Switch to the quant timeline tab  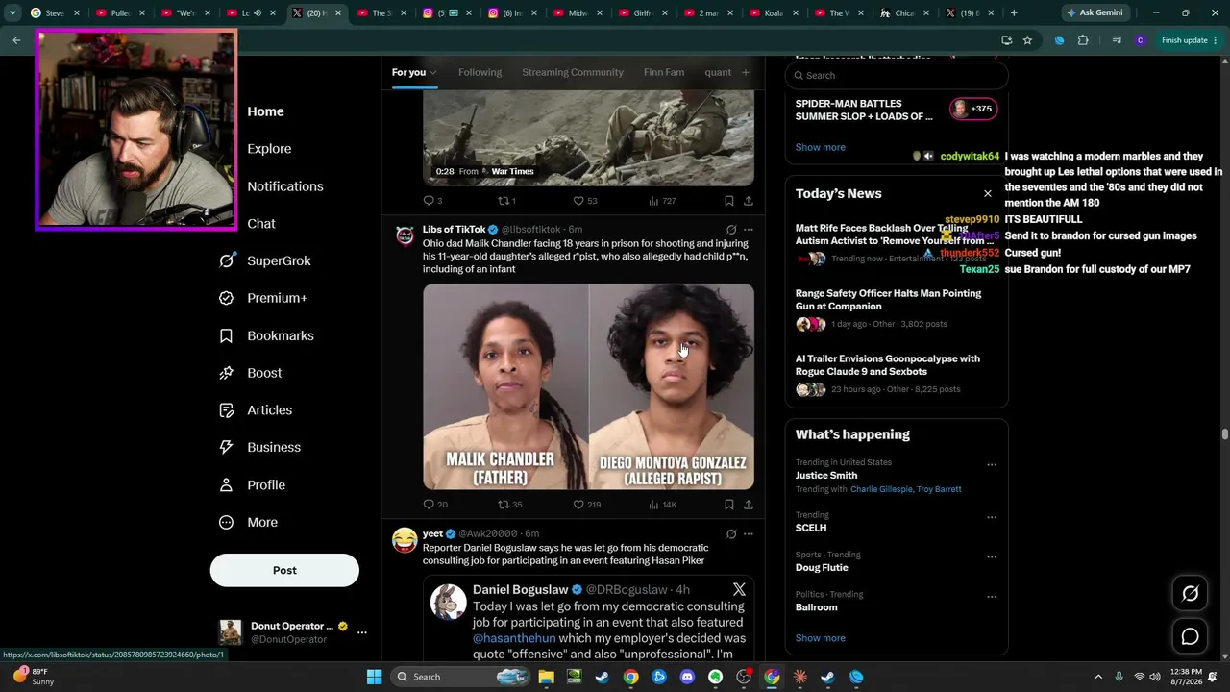718,72
